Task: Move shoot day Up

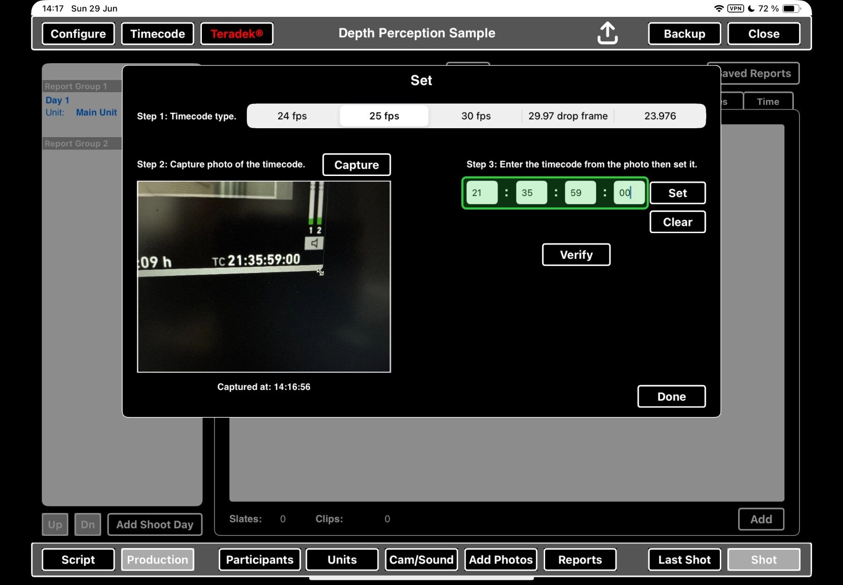Action: [x=55, y=525]
